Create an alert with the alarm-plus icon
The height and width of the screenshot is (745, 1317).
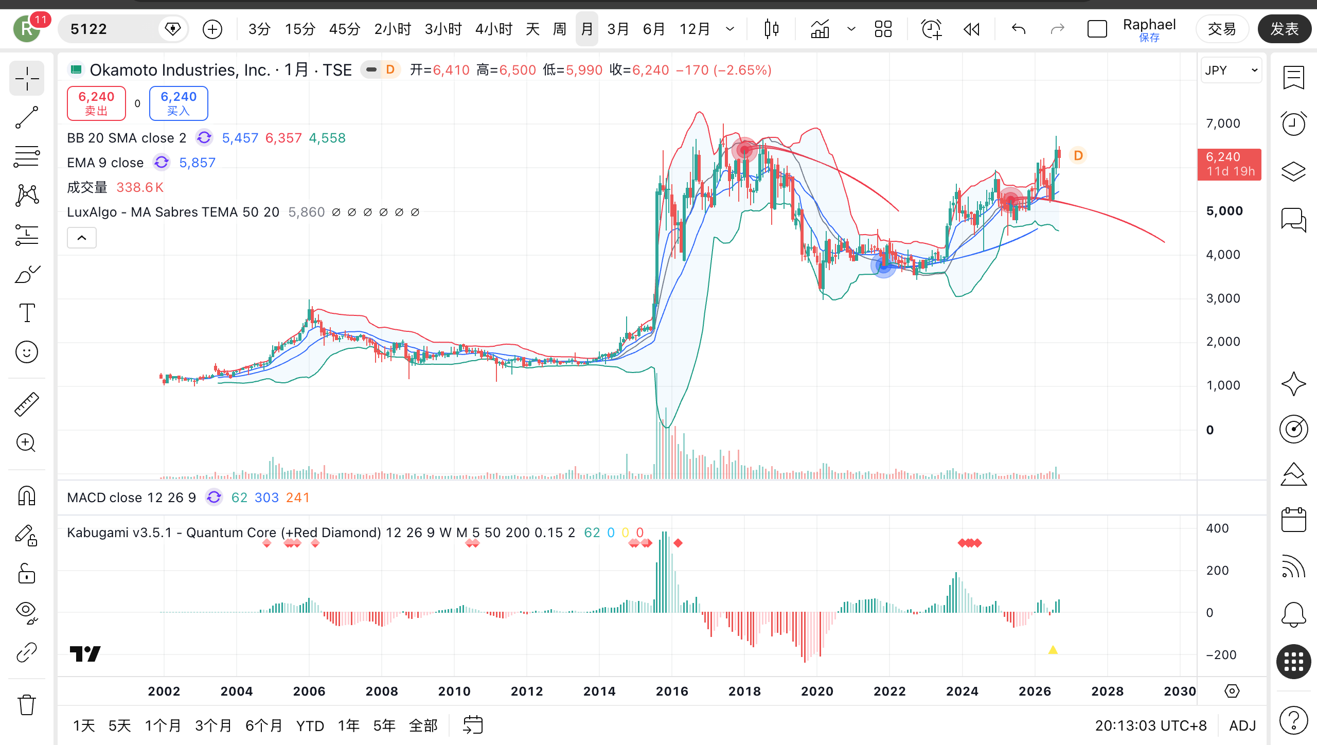point(931,29)
